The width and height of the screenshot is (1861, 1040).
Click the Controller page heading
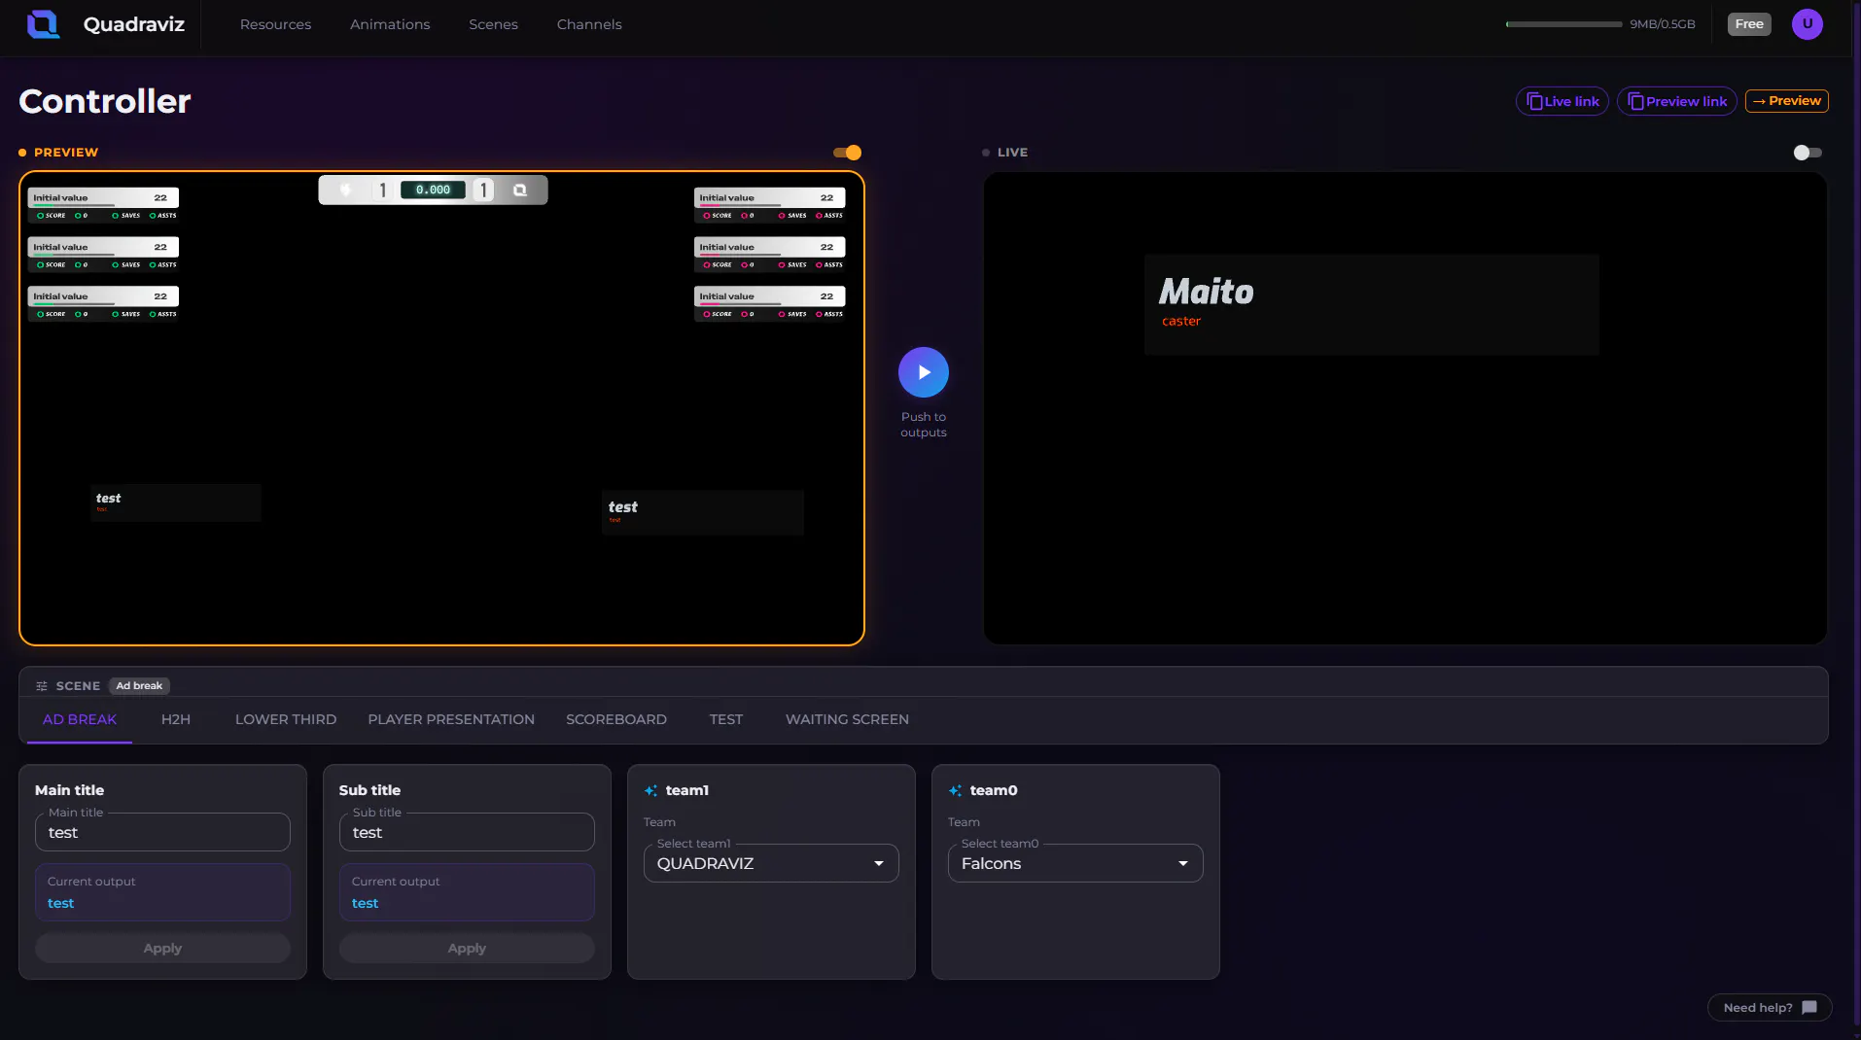click(x=105, y=101)
